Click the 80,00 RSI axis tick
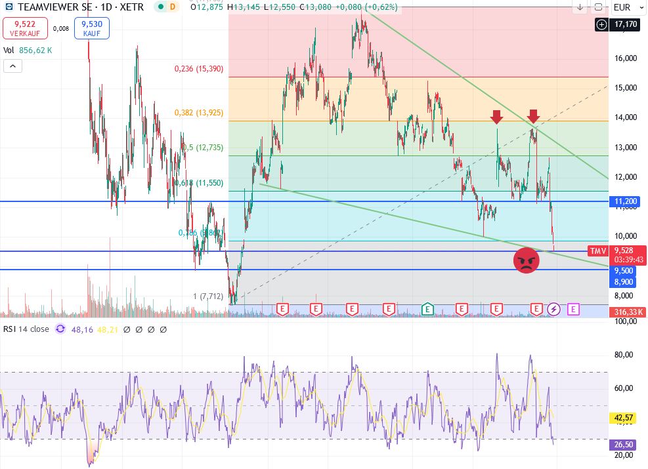Image resolution: width=648 pixels, height=469 pixels. 624,355
